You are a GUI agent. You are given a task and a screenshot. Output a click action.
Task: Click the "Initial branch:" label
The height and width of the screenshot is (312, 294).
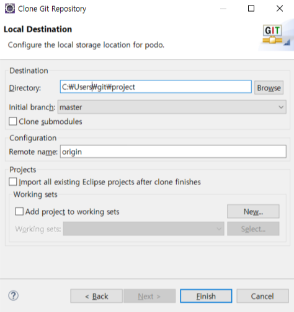32,107
